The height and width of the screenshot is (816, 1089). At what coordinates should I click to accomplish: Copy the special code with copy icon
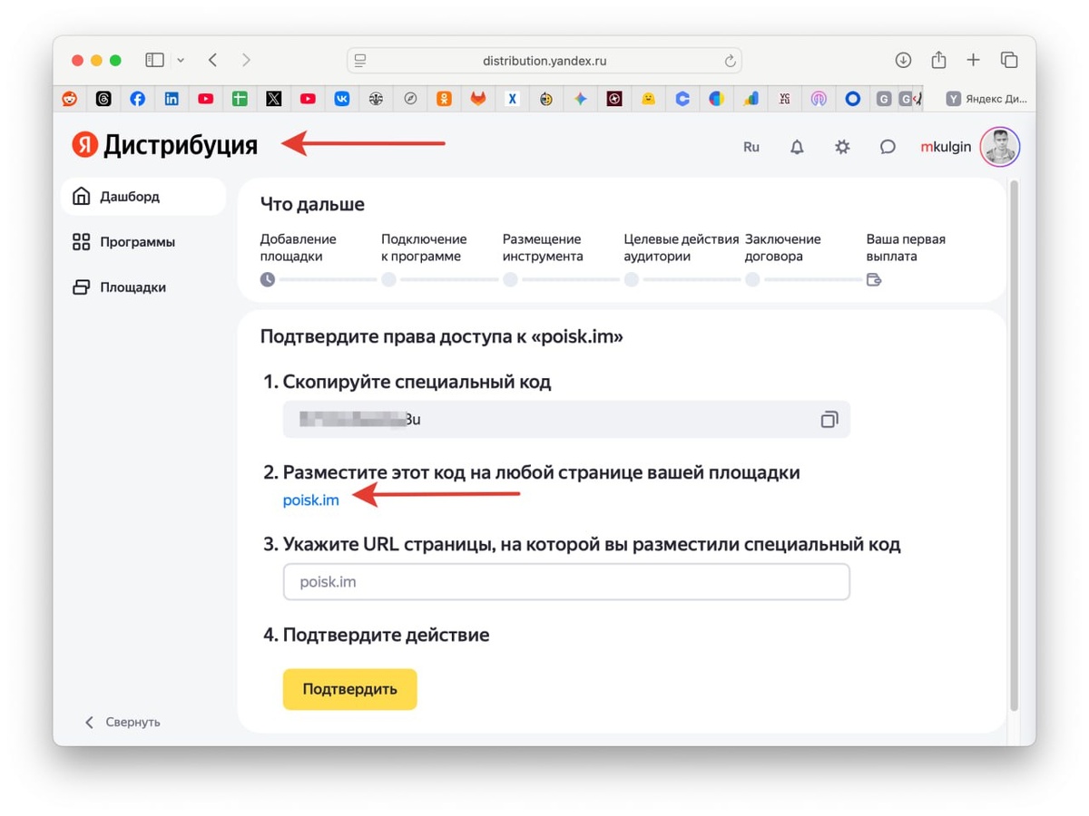[829, 420]
